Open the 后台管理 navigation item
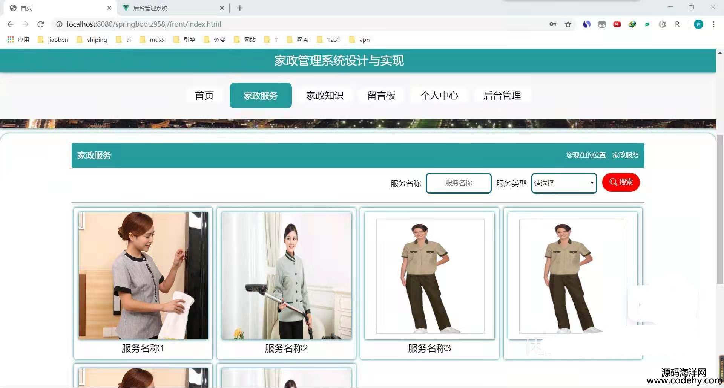 pos(502,96)
